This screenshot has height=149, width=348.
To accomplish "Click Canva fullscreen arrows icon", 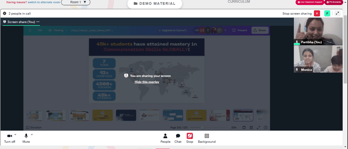I will click(258, 128).
